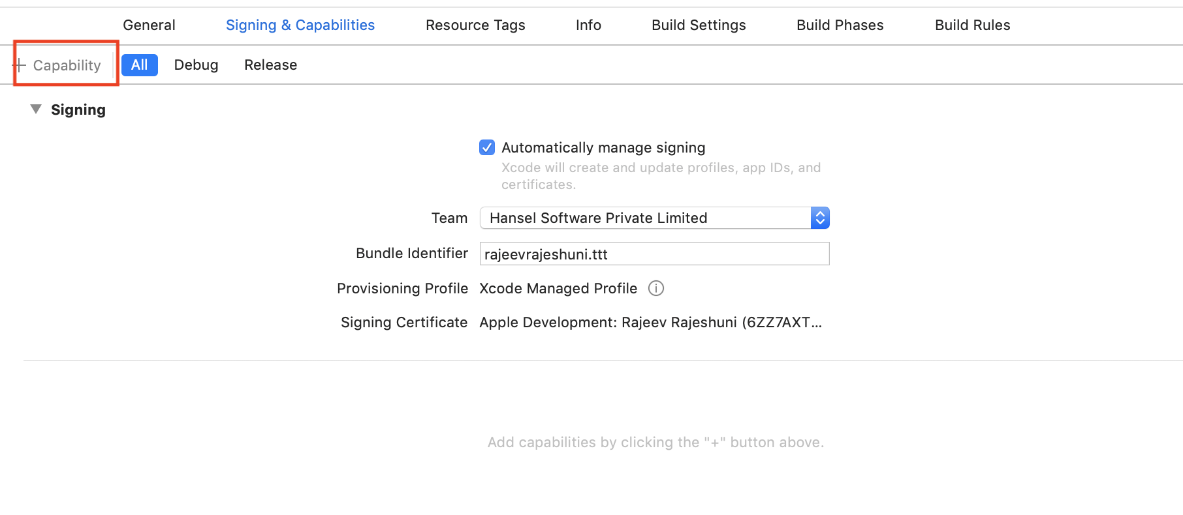Open the Info tab
The height and width of the screenshot is (515, 1183).
point(588,25)
